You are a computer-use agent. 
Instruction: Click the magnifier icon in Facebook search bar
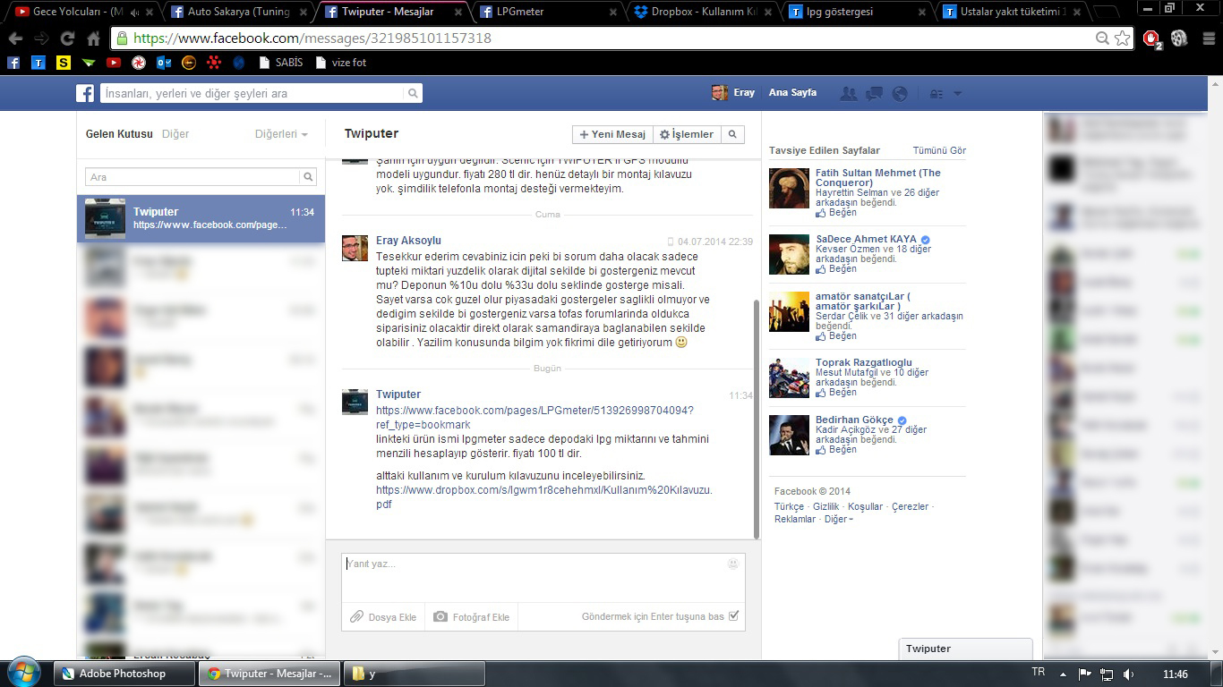(413, 93)
